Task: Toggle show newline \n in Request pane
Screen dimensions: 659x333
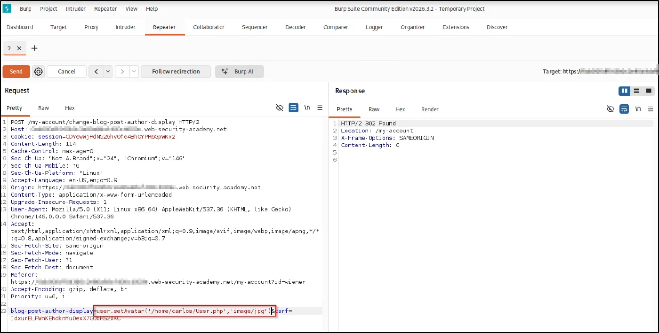Action: pos(307,108)
